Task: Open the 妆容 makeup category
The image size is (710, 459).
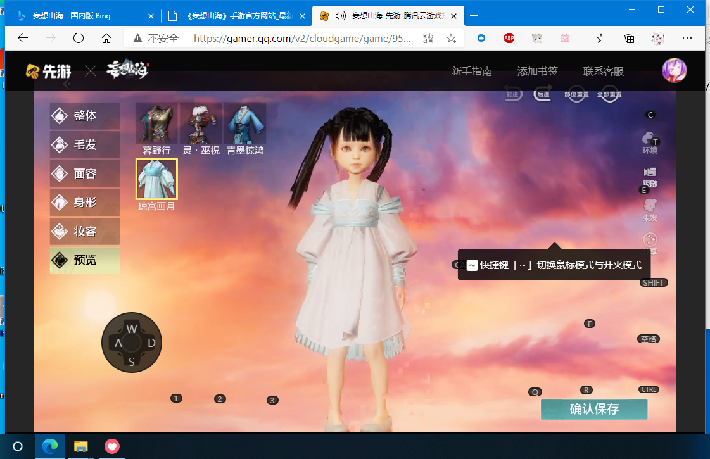Action: pos(85,231)
